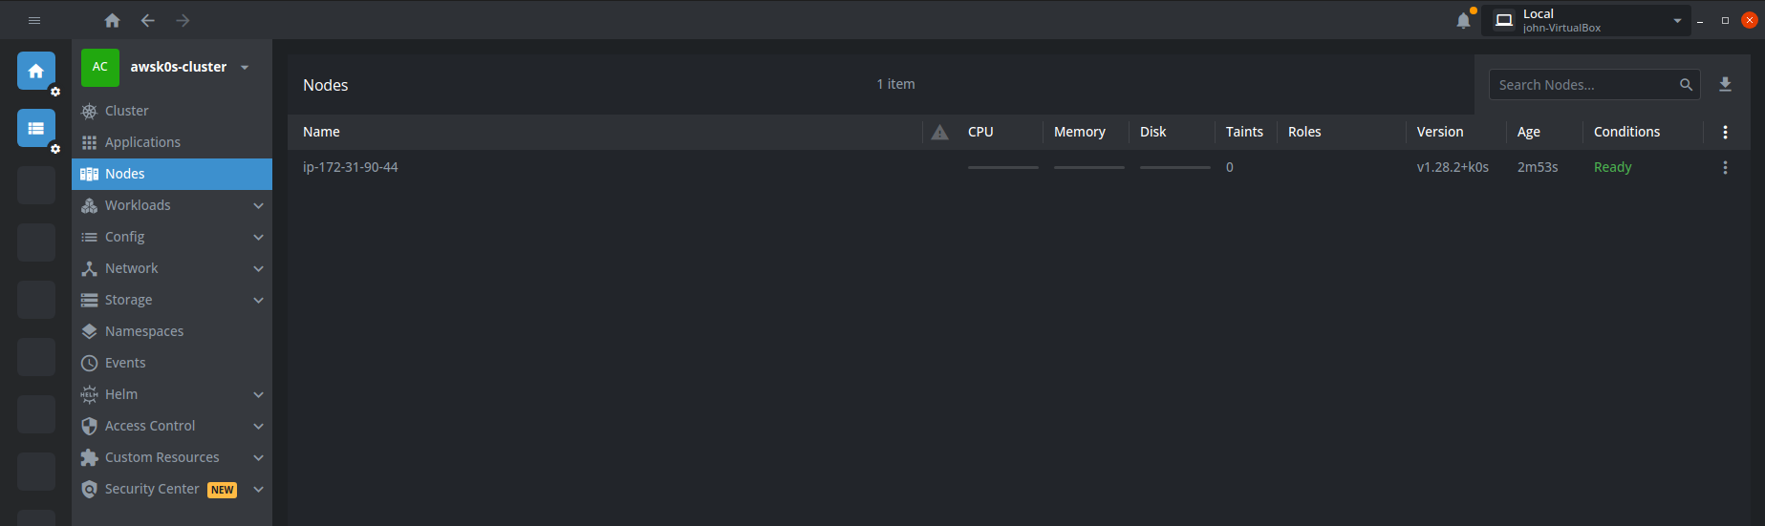Expand the Workloads section
This screenshot has width=1765, height=526.
click(258, 205)
